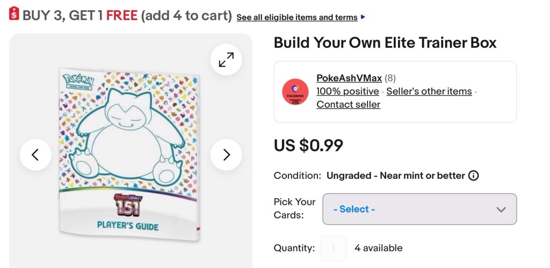Click the Contact seller link
Image resolution: width=550 pixels, height=268 pixels.
(x=348, y=105)
